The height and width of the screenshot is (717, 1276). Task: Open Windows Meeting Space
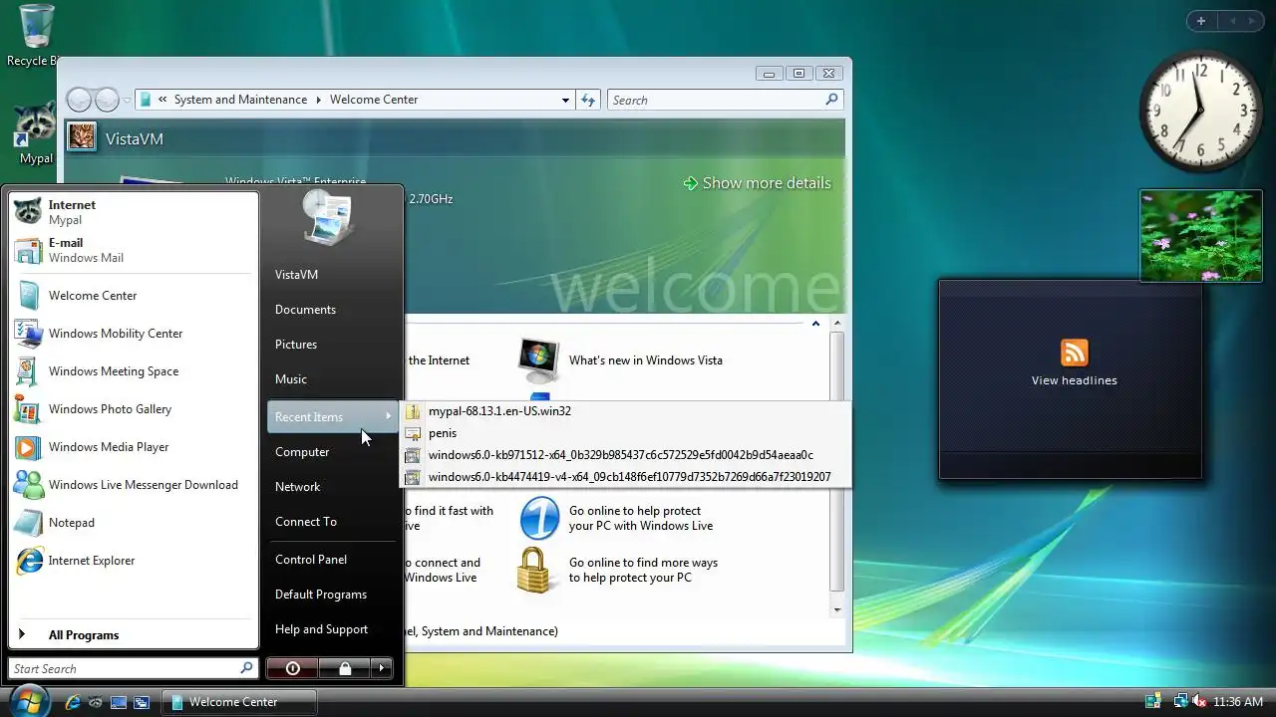(134, 371)
